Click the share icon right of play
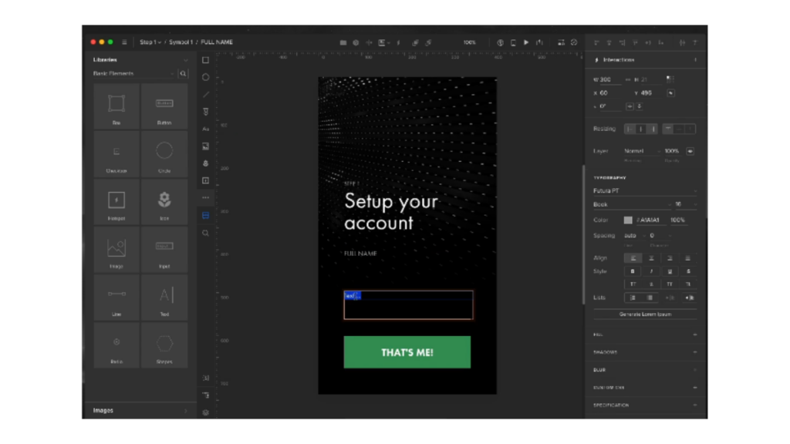Image resolution: width=790 pixels, height=444 pixels. (x=539, y=42)
